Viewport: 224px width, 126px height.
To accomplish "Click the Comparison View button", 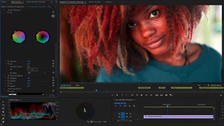I will tap(171, 95).
